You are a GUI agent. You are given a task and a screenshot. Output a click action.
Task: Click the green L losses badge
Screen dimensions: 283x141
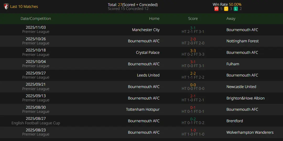pyautogui.click(x=236, y=9)
